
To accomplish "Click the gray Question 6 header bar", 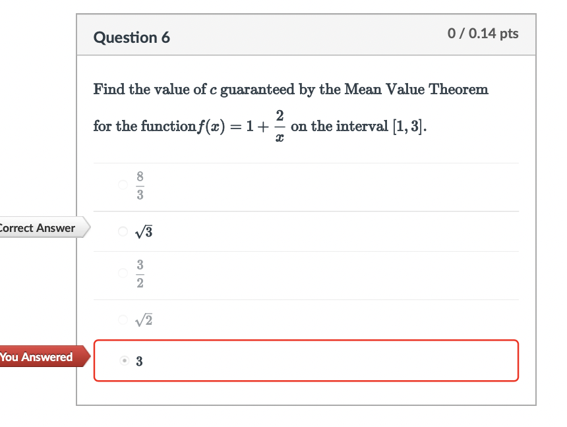I will click(x=306, y=37).
